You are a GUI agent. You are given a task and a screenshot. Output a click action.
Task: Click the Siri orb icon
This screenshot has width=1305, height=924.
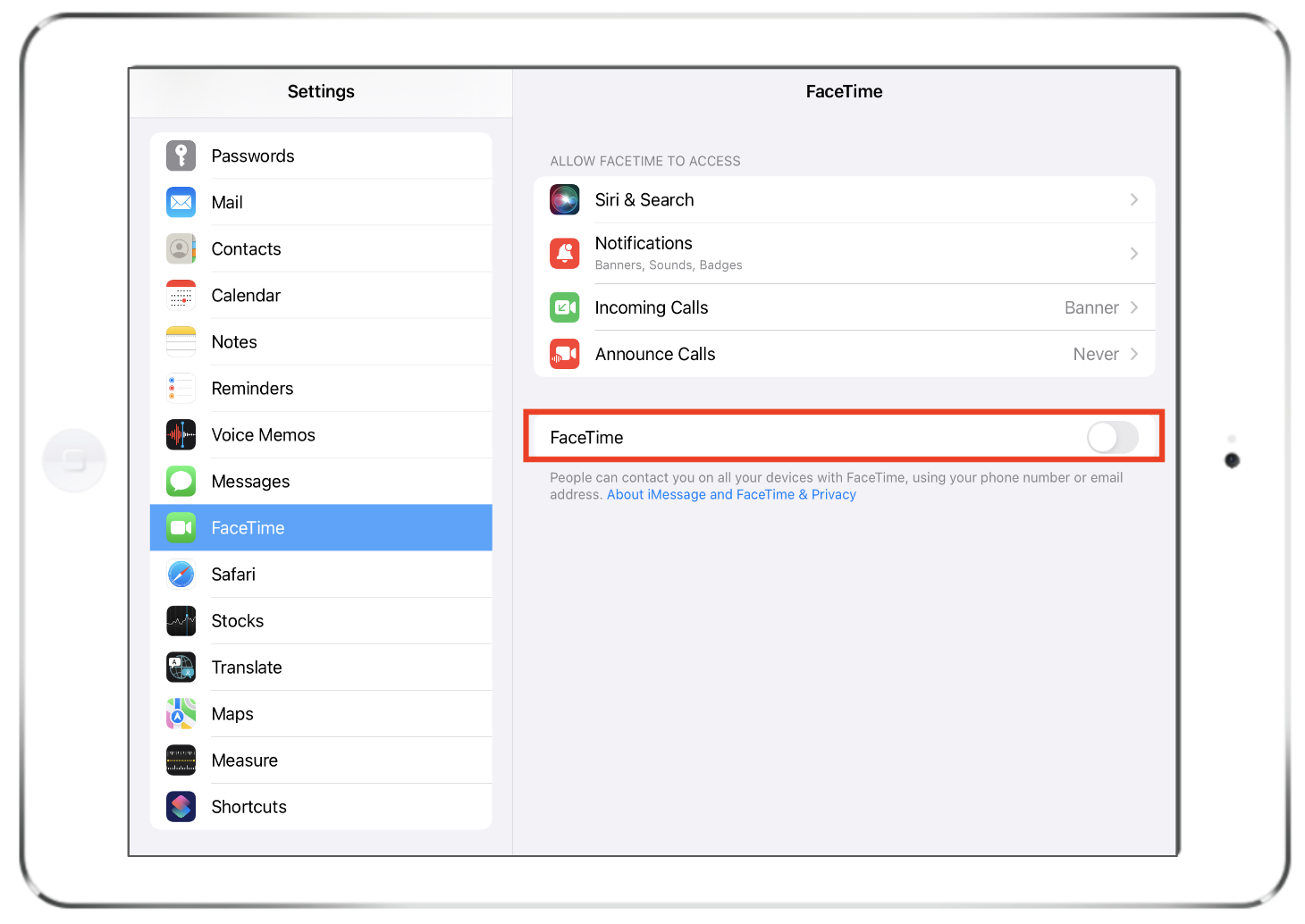click(564, 199)
